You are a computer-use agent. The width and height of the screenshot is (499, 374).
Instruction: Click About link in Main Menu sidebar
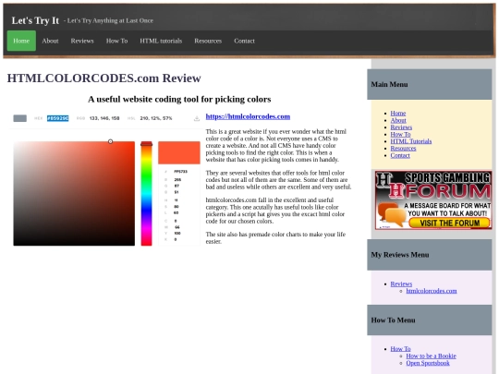tap(398, 120)
